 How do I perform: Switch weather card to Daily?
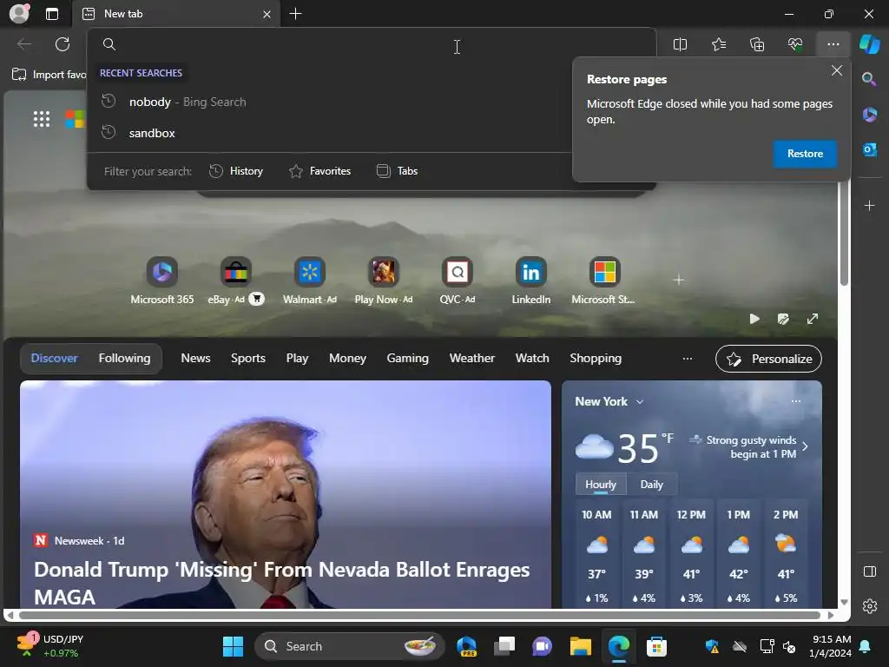point(651,485)
